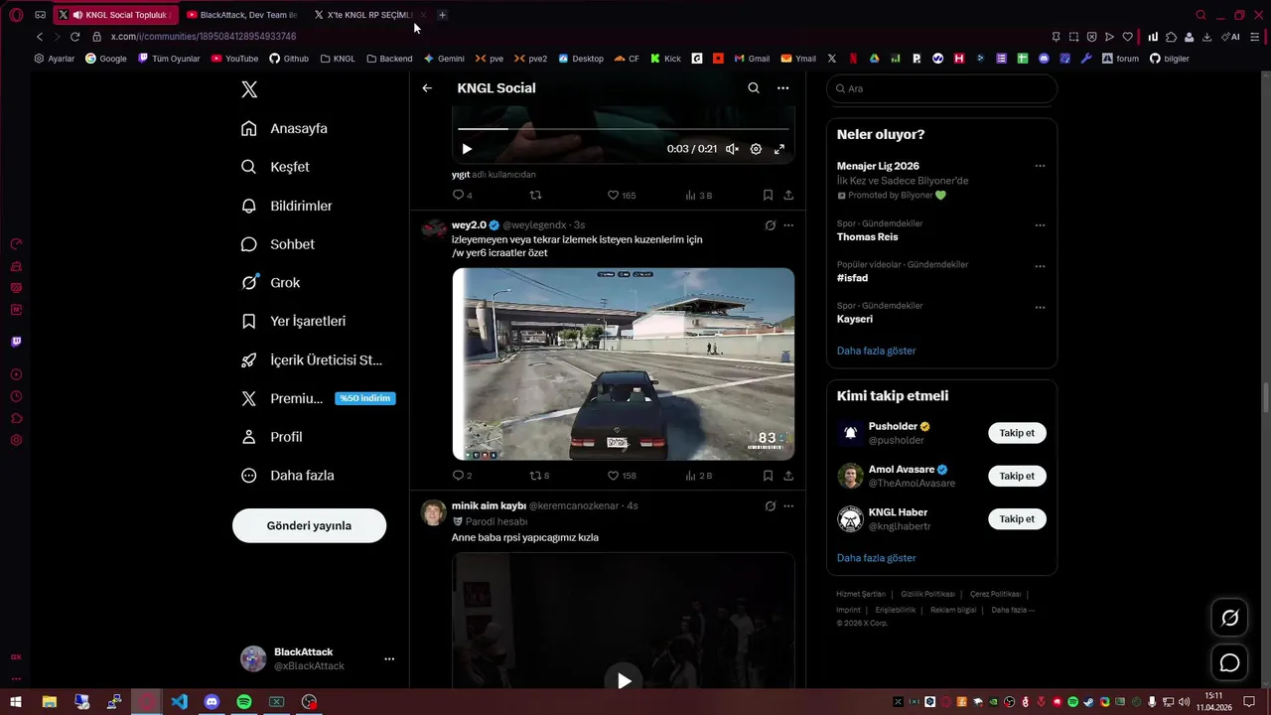1271x715 pixels.
Task: Open wey2.0 post more options
Action: [x=788, y=225]
